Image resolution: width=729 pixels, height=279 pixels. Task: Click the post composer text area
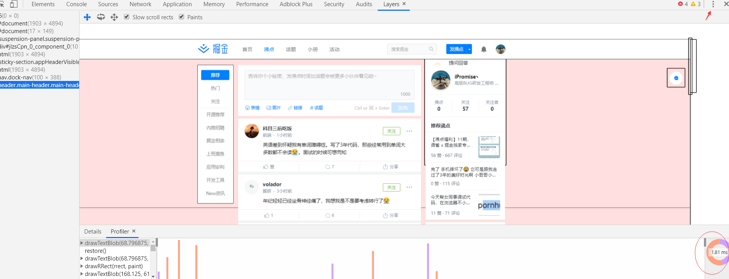329,85
